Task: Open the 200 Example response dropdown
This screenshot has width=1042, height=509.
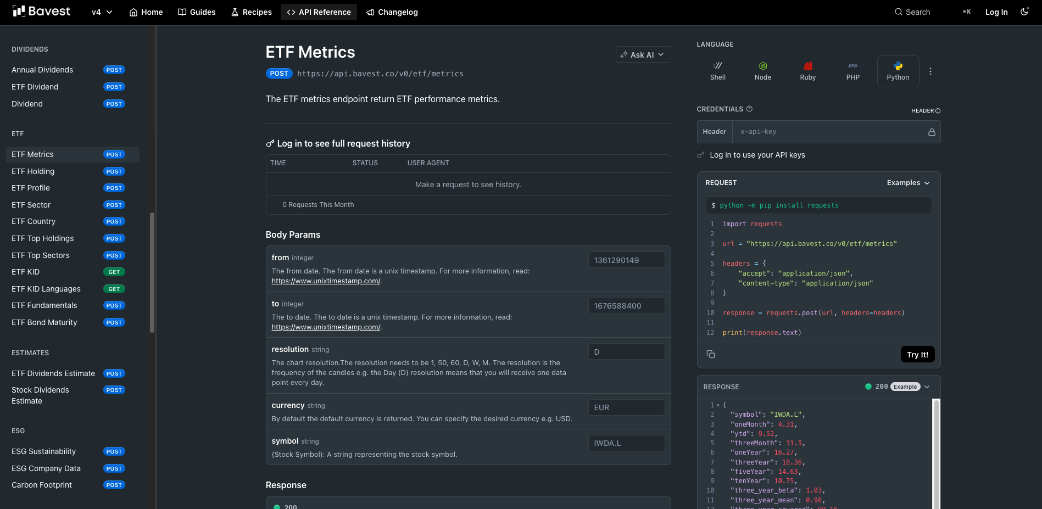Action: tap(898, 387)
